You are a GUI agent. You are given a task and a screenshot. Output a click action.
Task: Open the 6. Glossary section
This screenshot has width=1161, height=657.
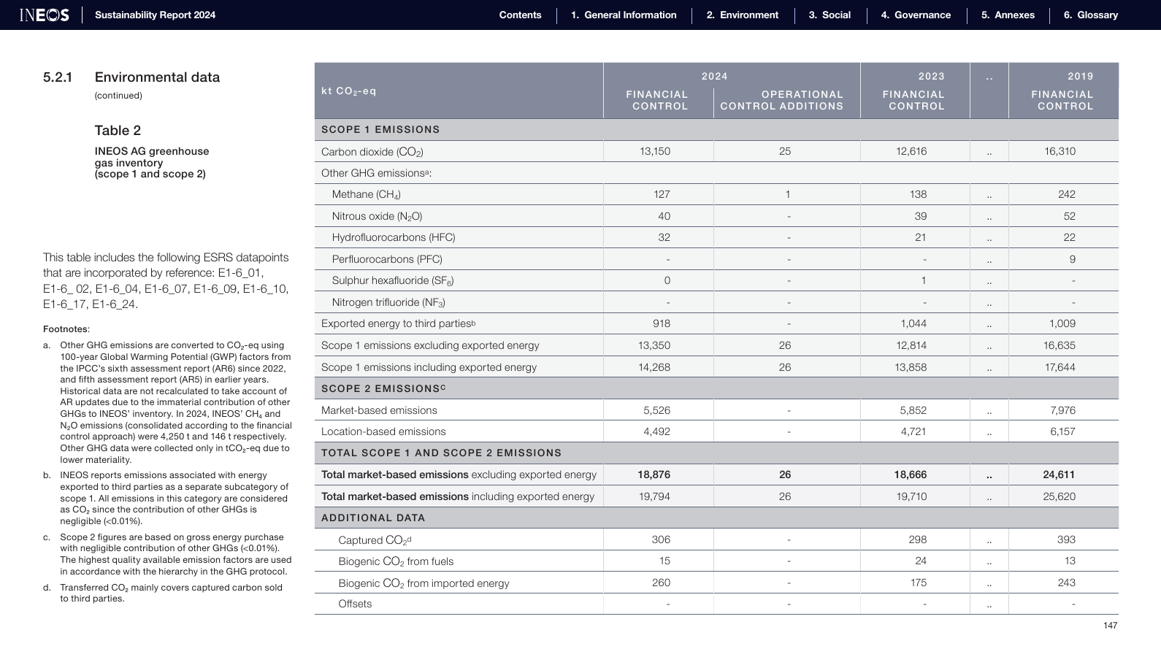[x=1090, y=15]
